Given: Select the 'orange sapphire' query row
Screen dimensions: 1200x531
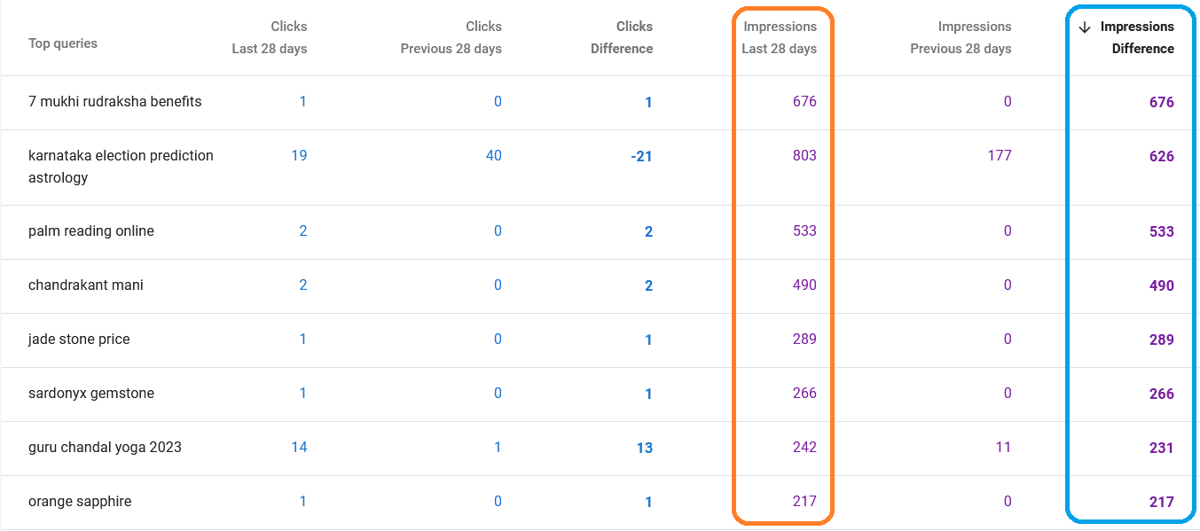Looking at the screenshot, I should tap(80, 502).
